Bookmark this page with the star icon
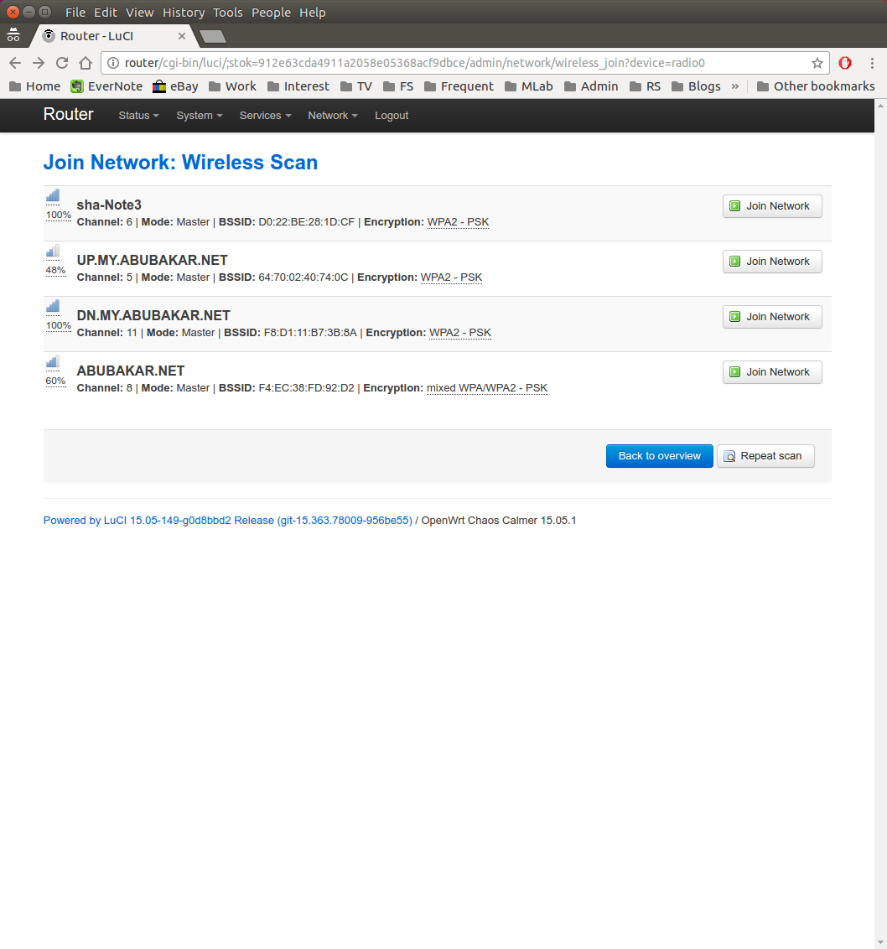The height and width of the screenshot is (949, 887). (x=817, y=63)
